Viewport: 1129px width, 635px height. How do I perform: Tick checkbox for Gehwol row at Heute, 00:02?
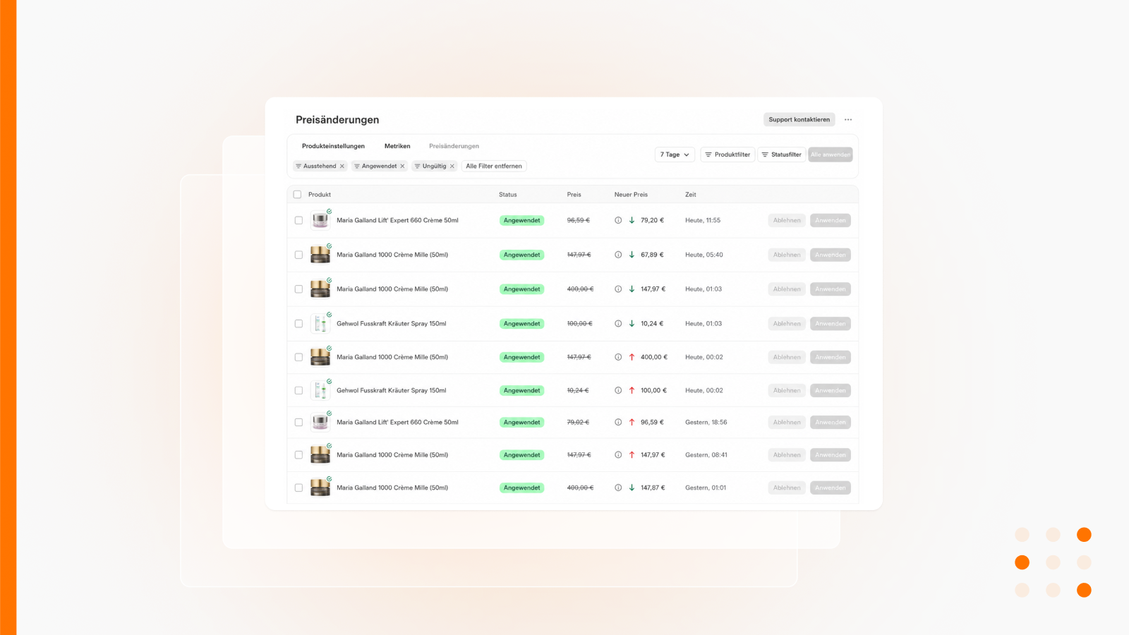[298, 390]
